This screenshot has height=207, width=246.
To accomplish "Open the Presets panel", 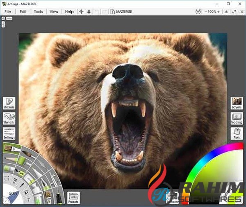I will click(x=73, y=198).
